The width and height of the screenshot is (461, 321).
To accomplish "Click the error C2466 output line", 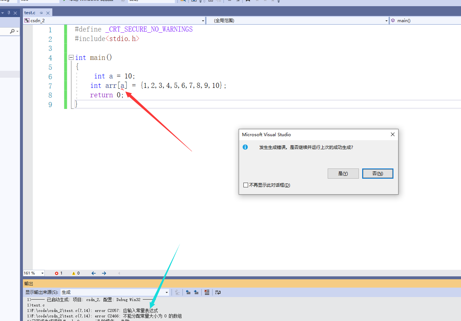I will [x=104, y=316].
